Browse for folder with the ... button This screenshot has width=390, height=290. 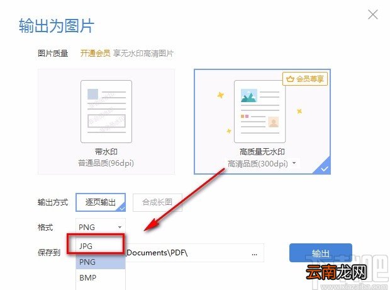254,254
